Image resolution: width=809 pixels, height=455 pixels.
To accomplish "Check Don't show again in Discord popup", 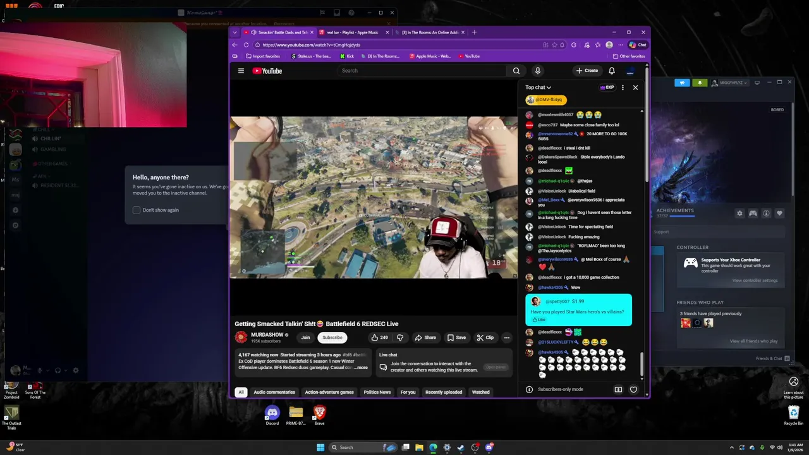I will (x=137, y=210).
